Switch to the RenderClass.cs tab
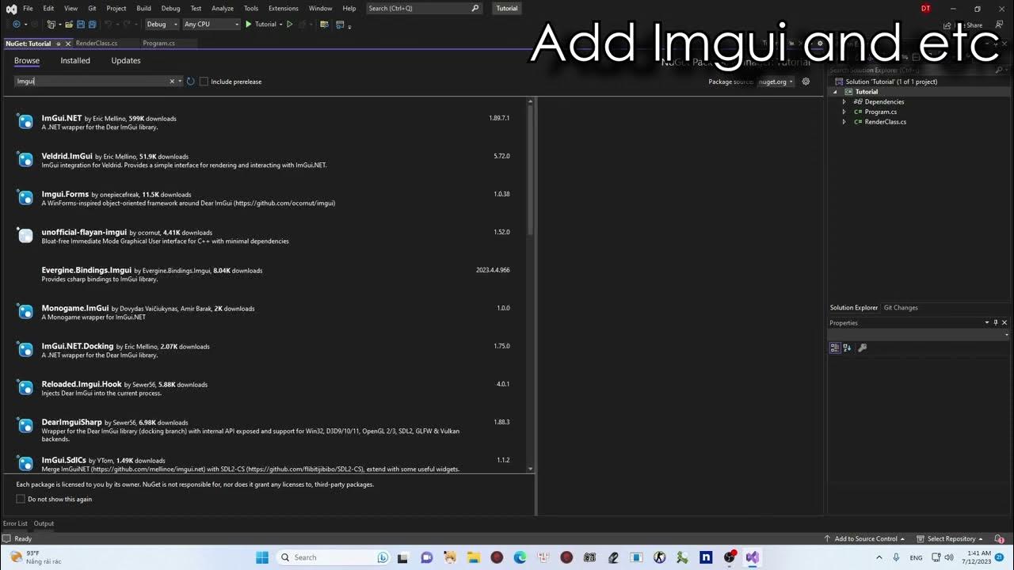 (97, 44)
